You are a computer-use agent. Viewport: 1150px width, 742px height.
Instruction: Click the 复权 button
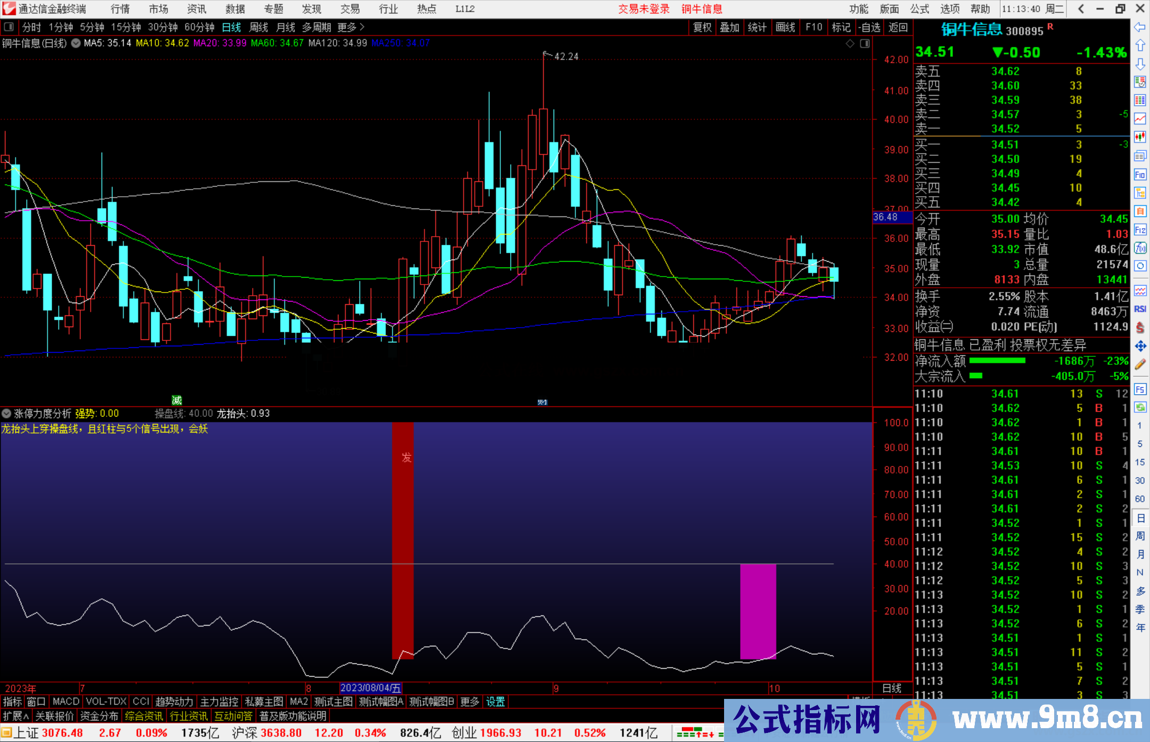(702, 27)
